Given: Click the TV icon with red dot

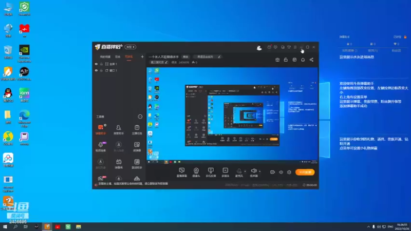Looking at the screenshot, I should pyautogui.click(x=269, y=47).
